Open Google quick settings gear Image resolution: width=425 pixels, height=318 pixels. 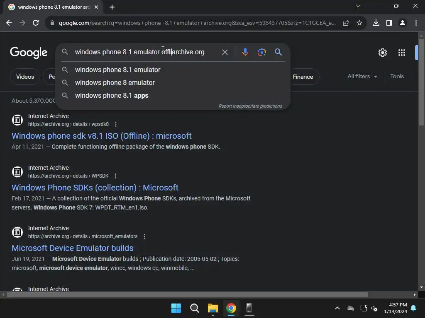pos(382,53)
